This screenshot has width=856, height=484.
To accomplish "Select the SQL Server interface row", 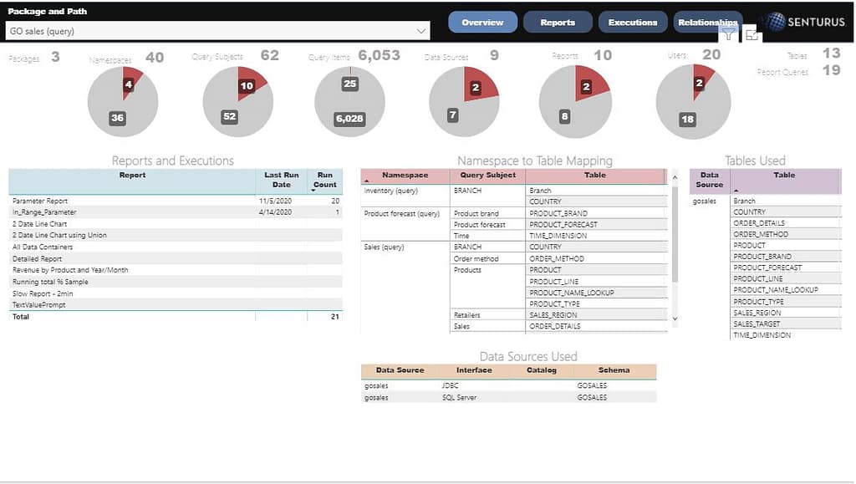I will [x=459, y=398].
